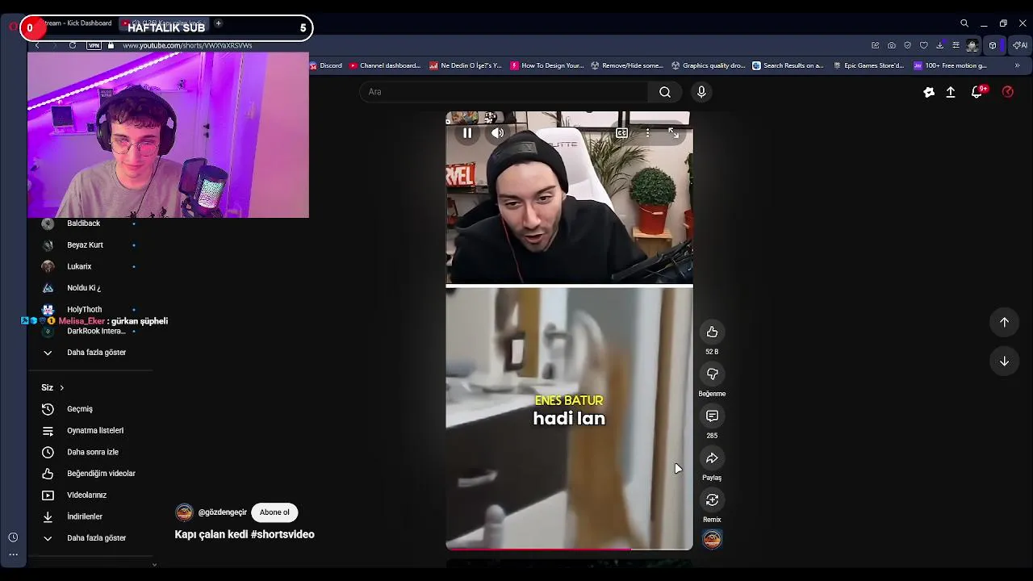Go to the previous Short with up arrow

pos(1004,322)
